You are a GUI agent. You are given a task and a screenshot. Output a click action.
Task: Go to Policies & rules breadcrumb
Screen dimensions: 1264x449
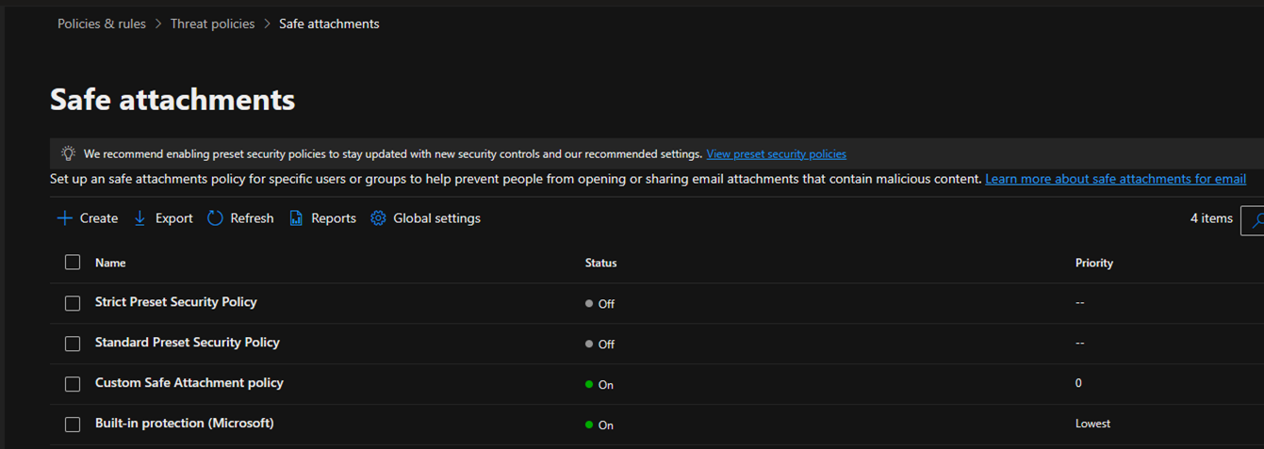102,24
